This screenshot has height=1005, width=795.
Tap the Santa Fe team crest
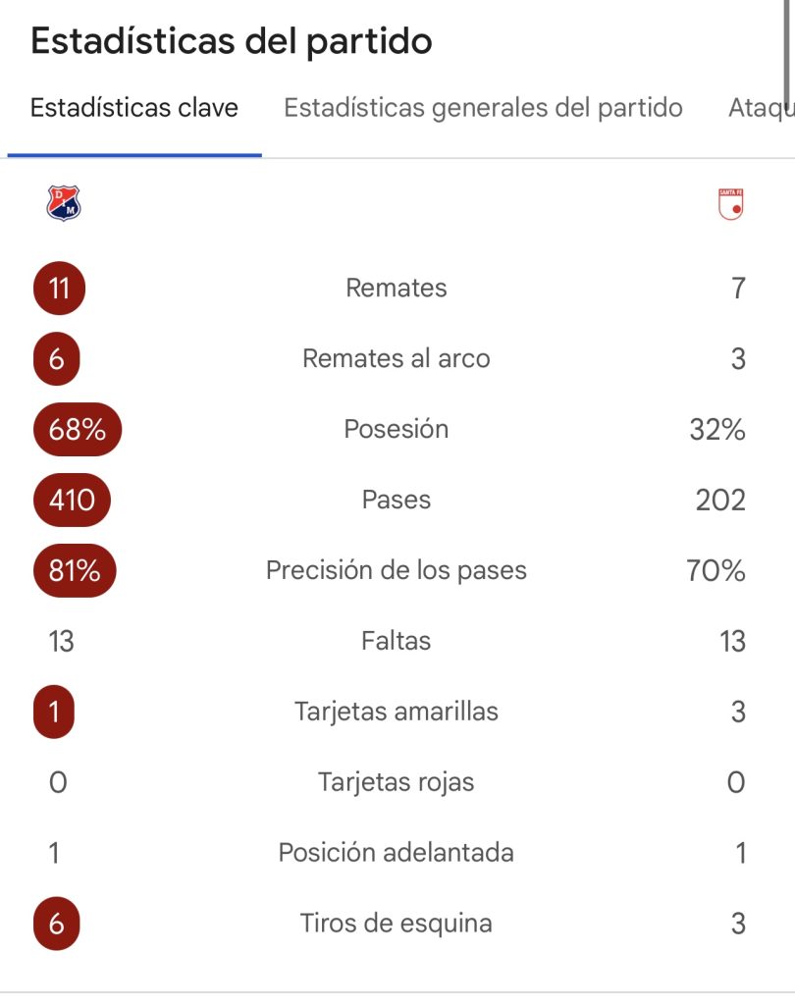tap(731, 204)
